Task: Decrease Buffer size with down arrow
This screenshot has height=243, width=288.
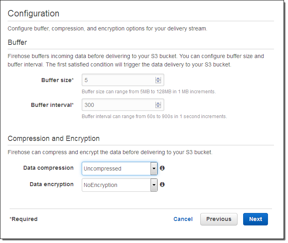Action: pyautogui.click(x=158, y=82)
